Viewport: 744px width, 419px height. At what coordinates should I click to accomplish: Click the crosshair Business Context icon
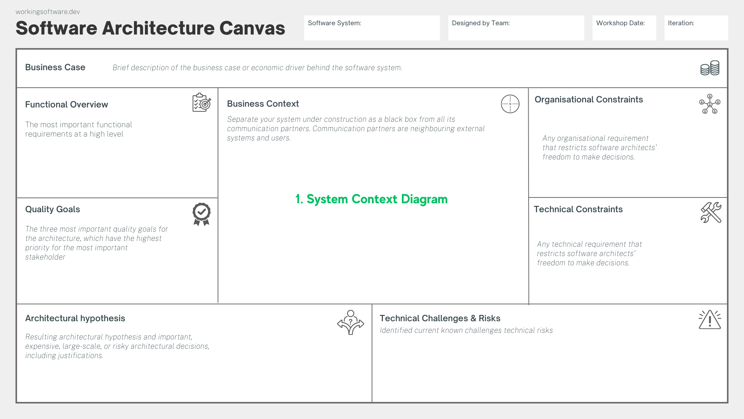click(510, 104)
